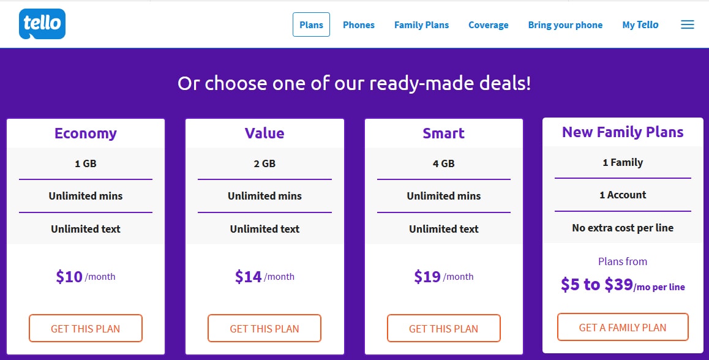
Task: Click the $19 /month price
Action: [443, 276]
